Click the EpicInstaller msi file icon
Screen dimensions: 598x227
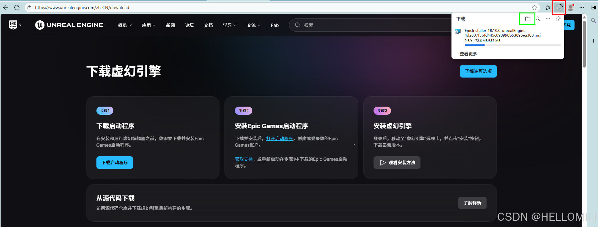[458, 31]
